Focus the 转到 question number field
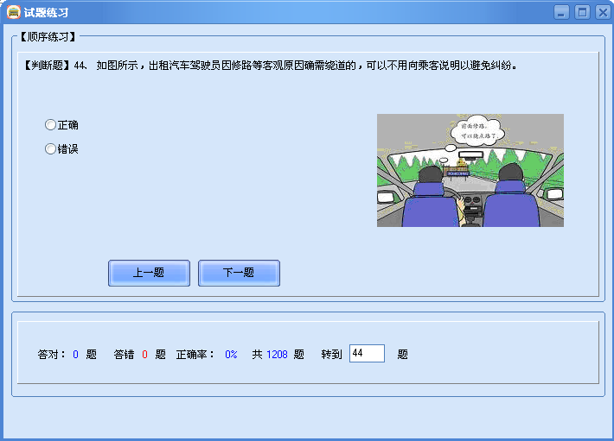The image size is (614, 441). [x=367, y=354]
